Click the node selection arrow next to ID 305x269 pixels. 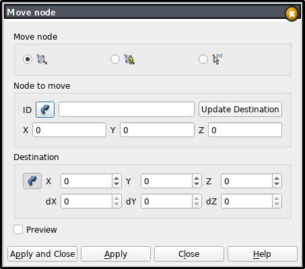coord(45,110)
